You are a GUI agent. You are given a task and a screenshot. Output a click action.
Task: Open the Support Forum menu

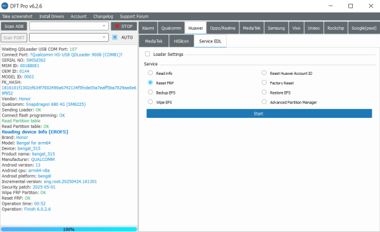click(x=134, y=16)
